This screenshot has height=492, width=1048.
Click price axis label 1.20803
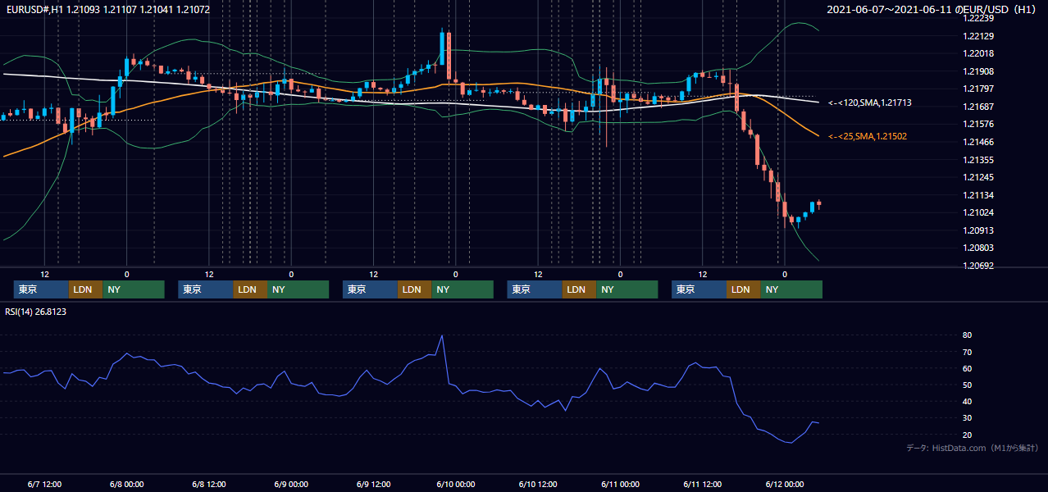pyautogui.click(x=978, y=248)
